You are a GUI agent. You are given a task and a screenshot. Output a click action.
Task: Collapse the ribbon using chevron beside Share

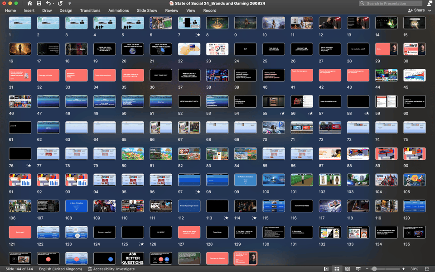pyautogui.click(x=429, y=10)
